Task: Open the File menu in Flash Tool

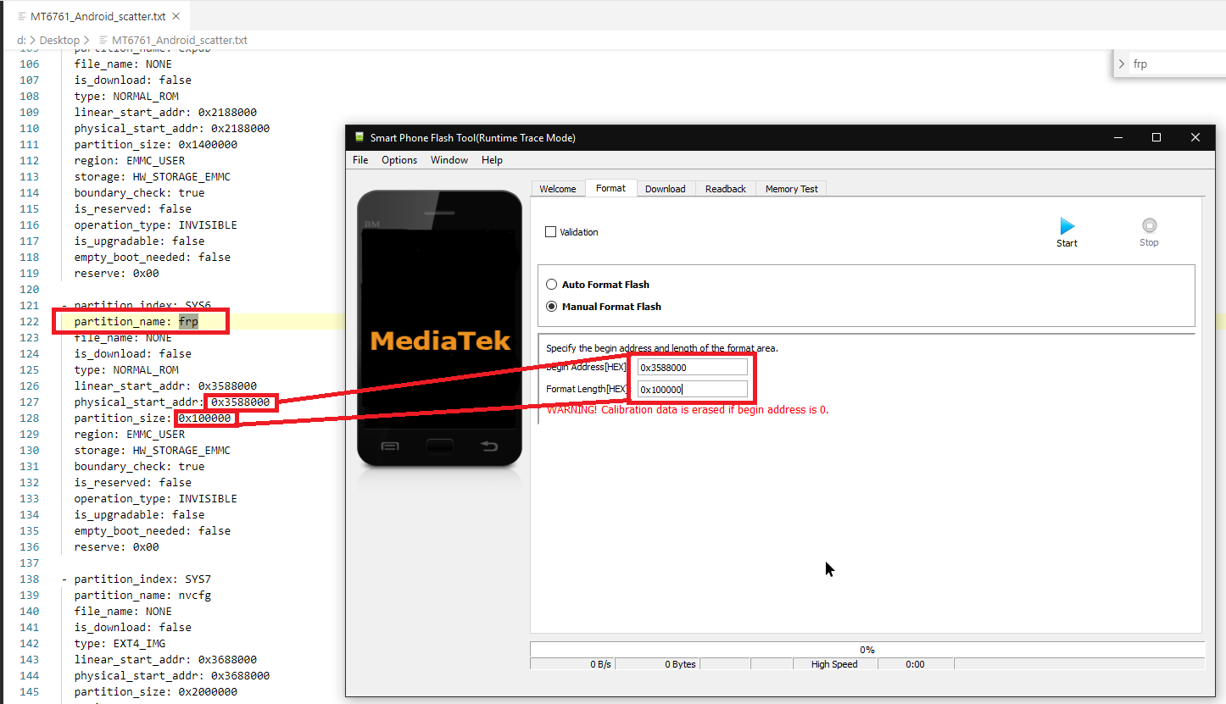Action: 360,160
